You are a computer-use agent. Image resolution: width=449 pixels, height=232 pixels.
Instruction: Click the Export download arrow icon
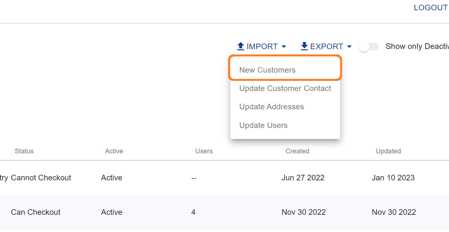(x=304, y=46)
